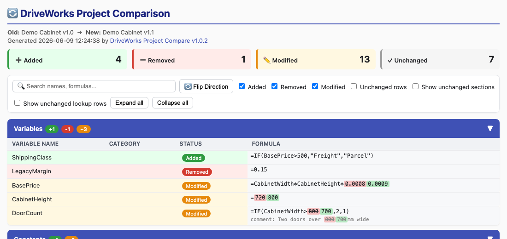Click the CATEGORY column header
Image resolution: width=507 pixels, height=239 pixels.
click(124, 144)
